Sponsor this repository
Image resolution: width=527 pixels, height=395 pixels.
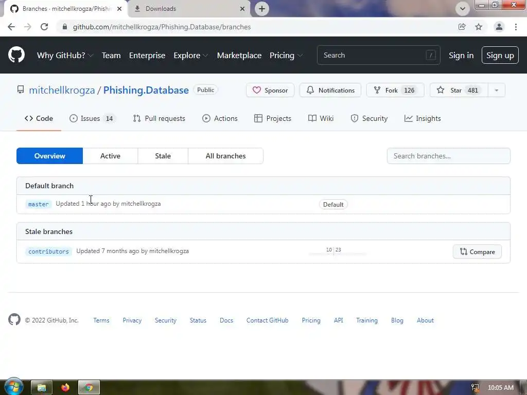pyautogui.click(x=270, y=90)
